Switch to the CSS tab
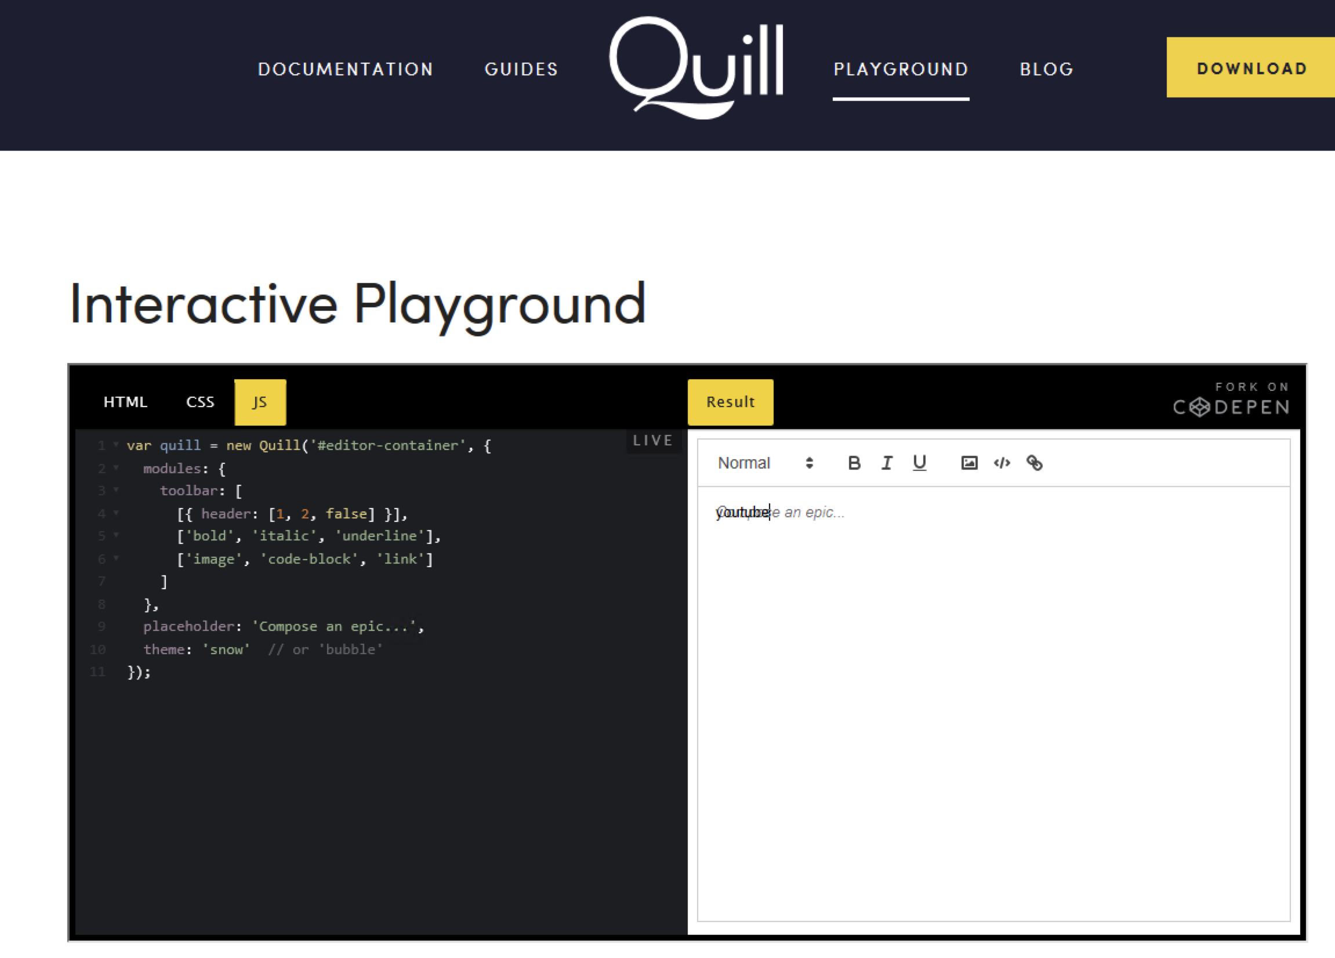The image size is (1335, 958). pyautogui.click(x=199, y=402)
